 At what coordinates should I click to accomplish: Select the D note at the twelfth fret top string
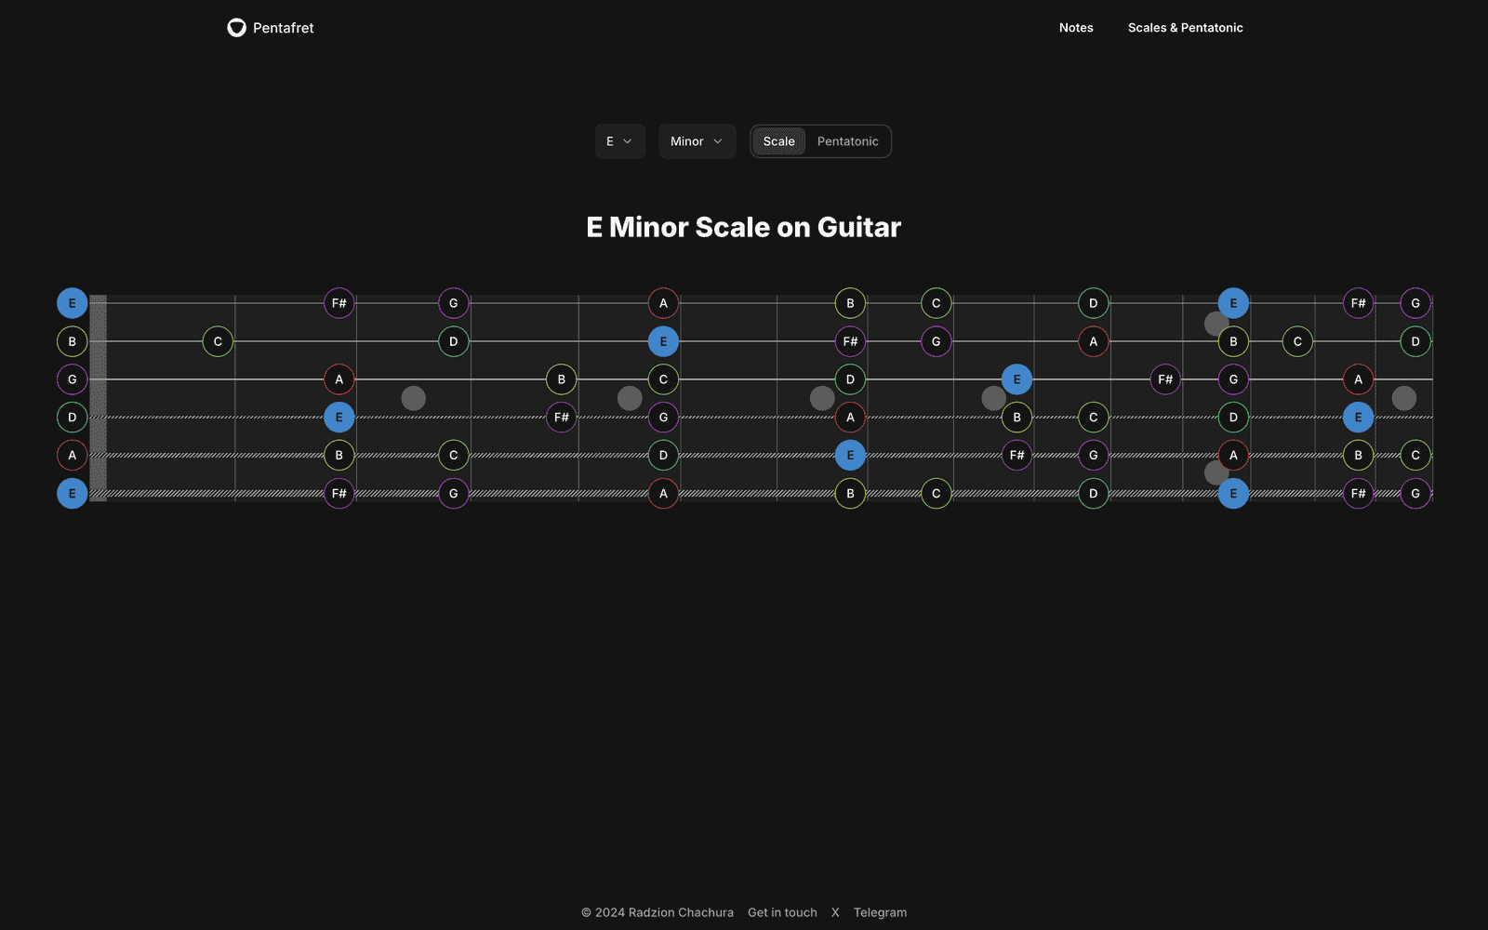[x=1092, y=302]
